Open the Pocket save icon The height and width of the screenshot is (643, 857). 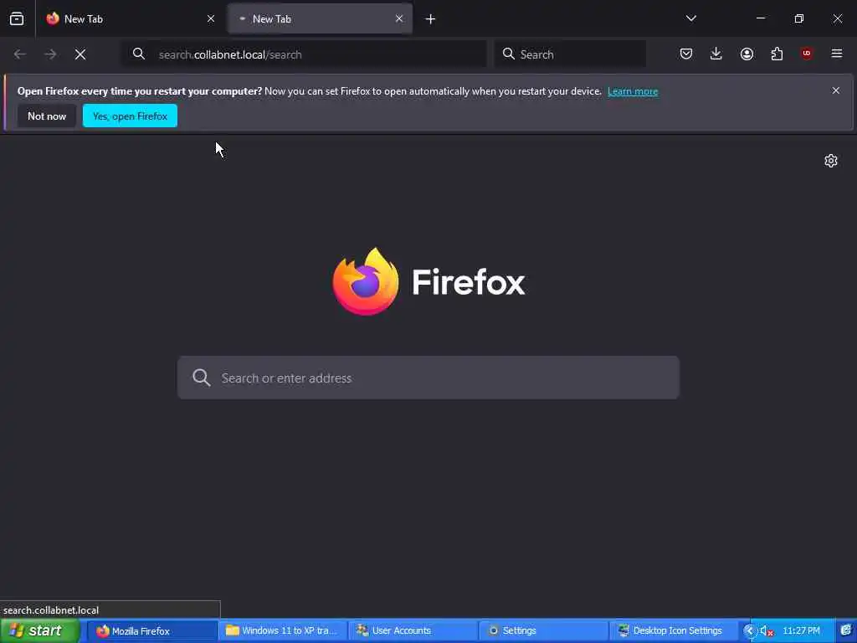point(686,54)
